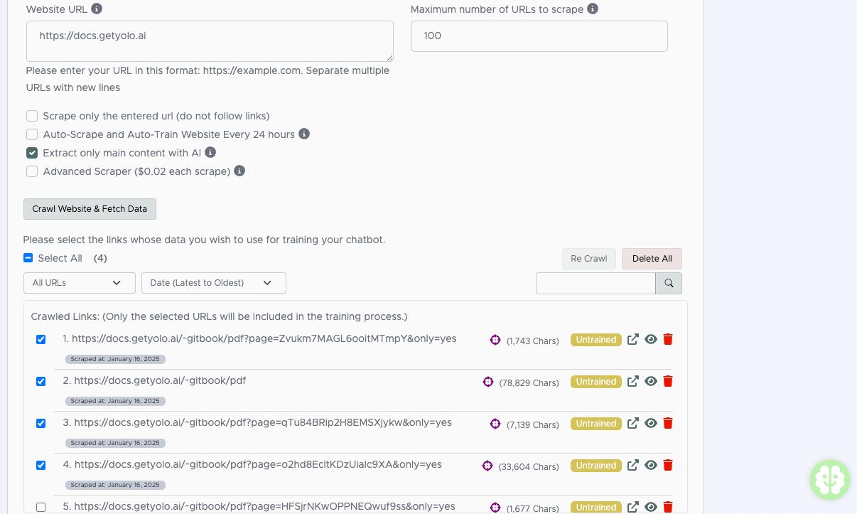Focus the crawled links search box
Screen dimensions: 857x514
pos(595,283)
